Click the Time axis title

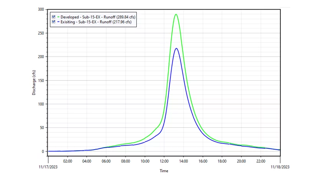click(x=164, y=171)
